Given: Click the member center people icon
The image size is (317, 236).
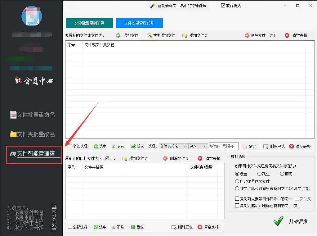Looking at the screenshot, I should [x=18, y=80].
